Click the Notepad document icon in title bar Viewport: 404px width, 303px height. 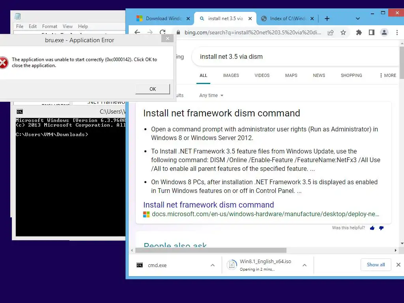[x=17, y=16]
